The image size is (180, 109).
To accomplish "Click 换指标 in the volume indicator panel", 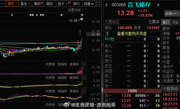I will coord(74,64).
